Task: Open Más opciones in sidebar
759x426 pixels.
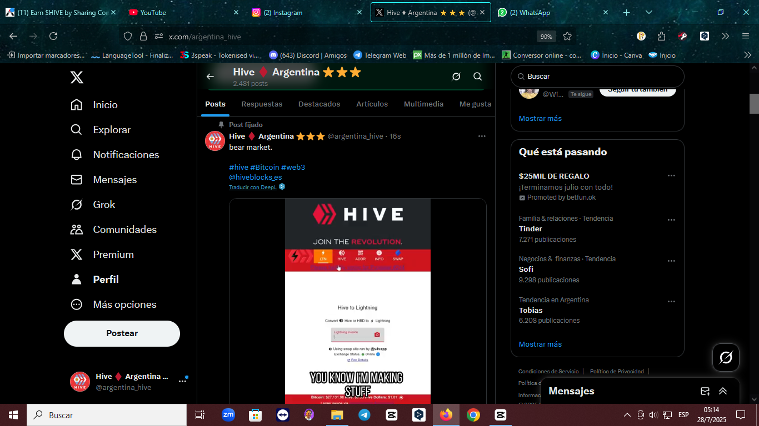Action: [x=113, y=305]
